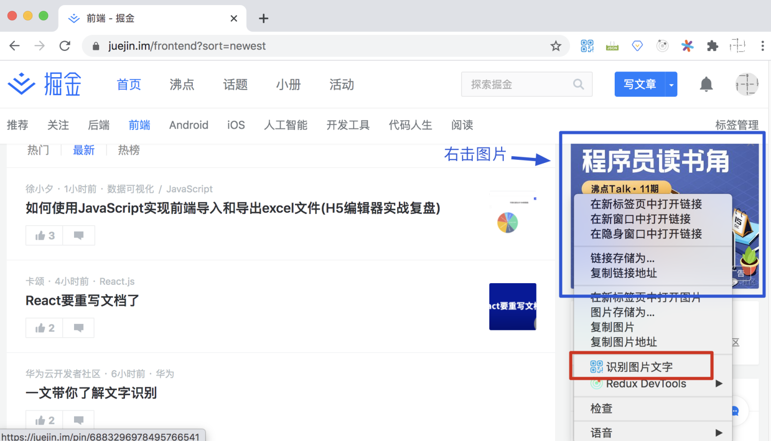Go to the 沸点 nav tab
The height and width of the screenshot is (441, 771).
click(182, 84)
